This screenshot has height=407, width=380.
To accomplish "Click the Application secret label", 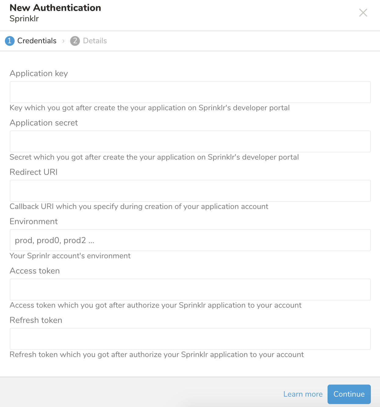I will tap(44, 123).
